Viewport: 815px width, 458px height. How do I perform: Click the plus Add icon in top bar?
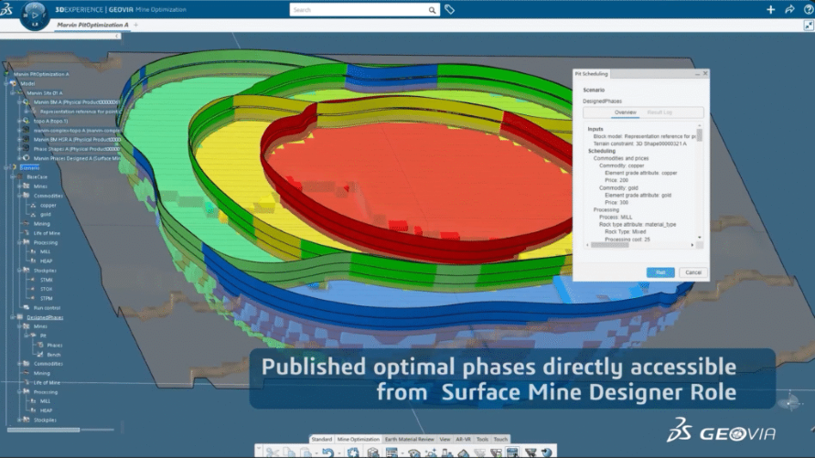770,9
